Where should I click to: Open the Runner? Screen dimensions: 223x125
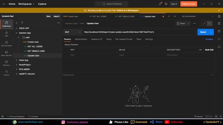198,117
